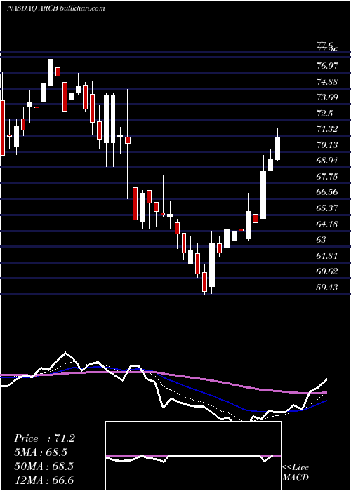The image size is (351, 491).
Task: Click inside the MACD indicator box
Action: [193, 456]
